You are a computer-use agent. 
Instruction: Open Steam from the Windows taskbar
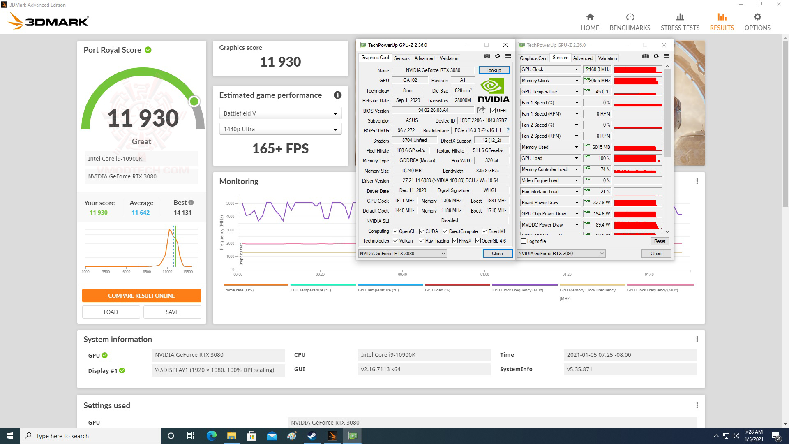312,436
